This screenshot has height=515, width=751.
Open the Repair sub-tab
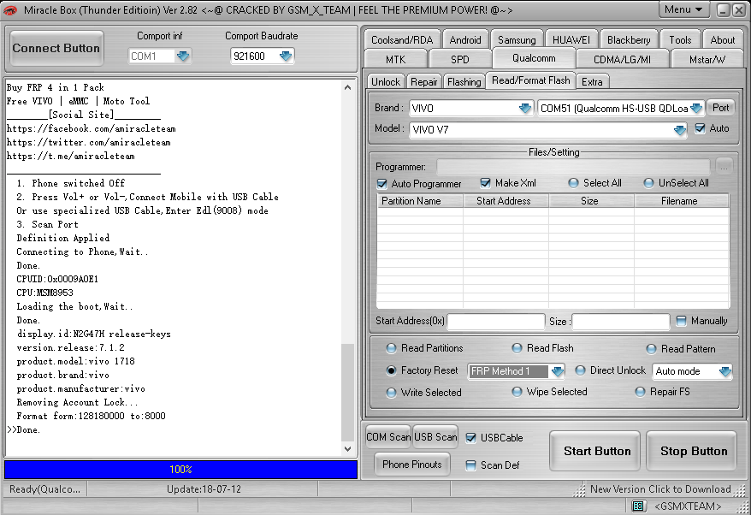tap(424, 82)
